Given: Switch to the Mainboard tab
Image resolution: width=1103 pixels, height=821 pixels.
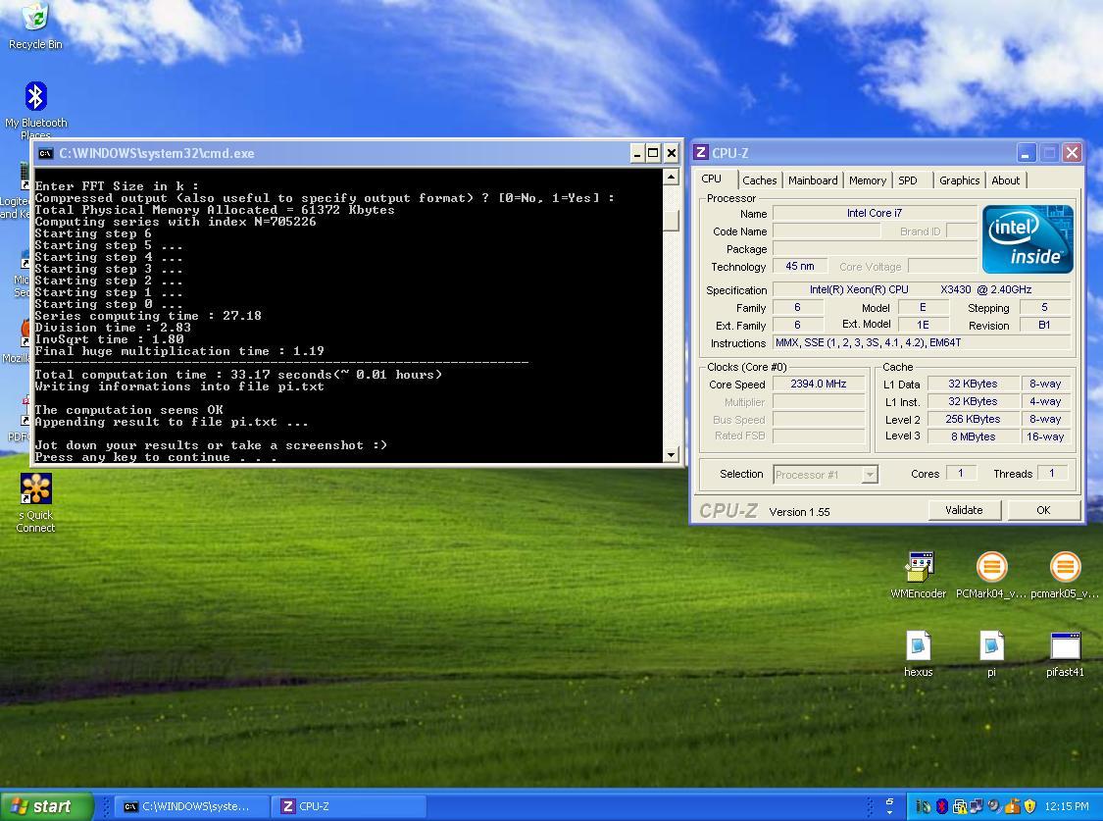Looking at the screenshot, I should click(x=813, y=180).
